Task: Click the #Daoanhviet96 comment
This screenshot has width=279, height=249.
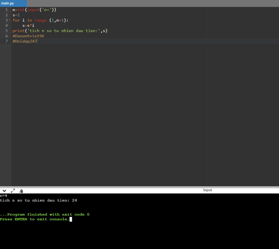Action: (28, 36)
